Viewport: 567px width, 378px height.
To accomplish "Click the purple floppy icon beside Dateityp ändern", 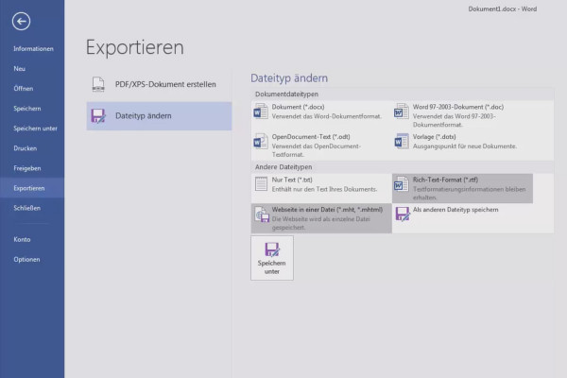I will click(98, 115).
